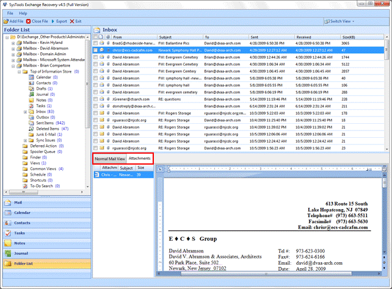Click the Journal icon in navigation pane
Image resolution: width=392 pixels, height=289 pixels.
pos(8,253)
